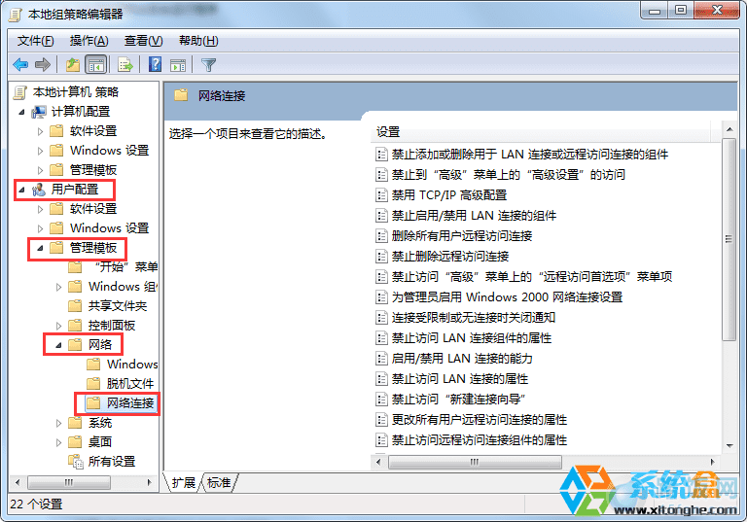
Task: Select 禁止访问远程访问连接组件的属性
Action: coord(479,440)
